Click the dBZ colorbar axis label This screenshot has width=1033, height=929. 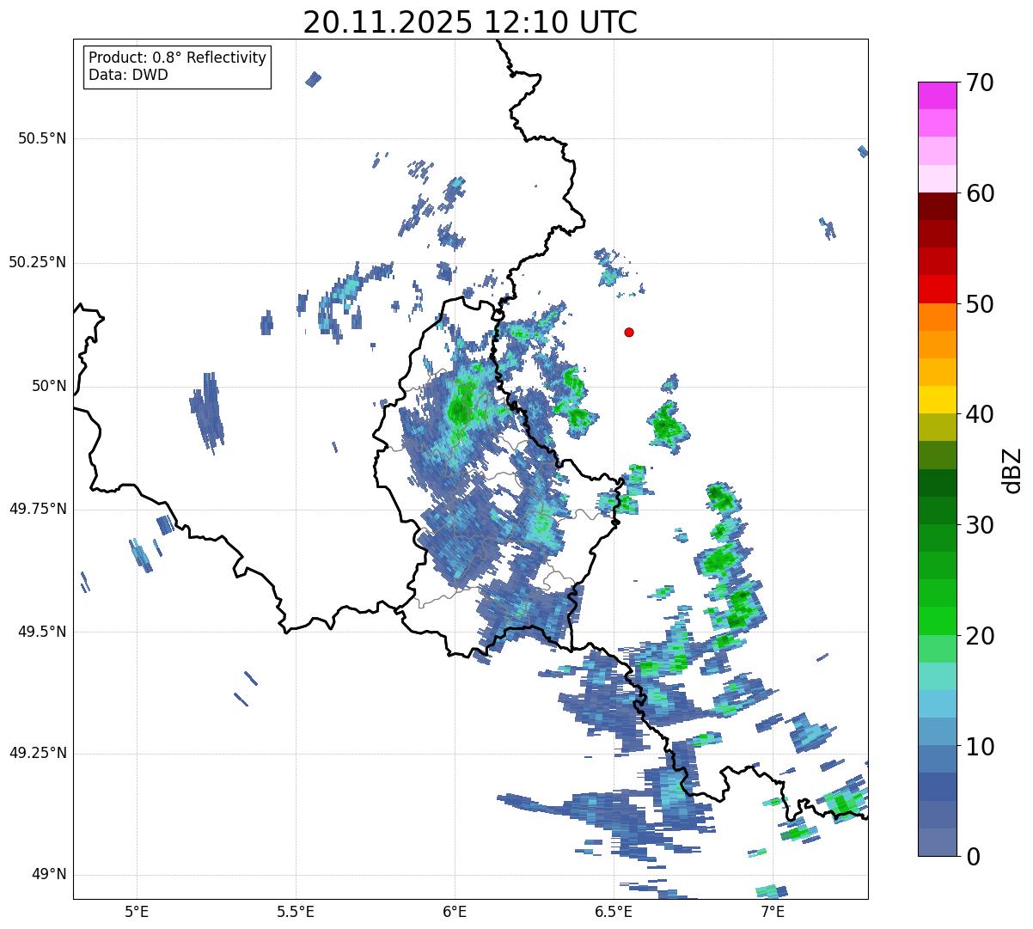[x=1012, y=469]
